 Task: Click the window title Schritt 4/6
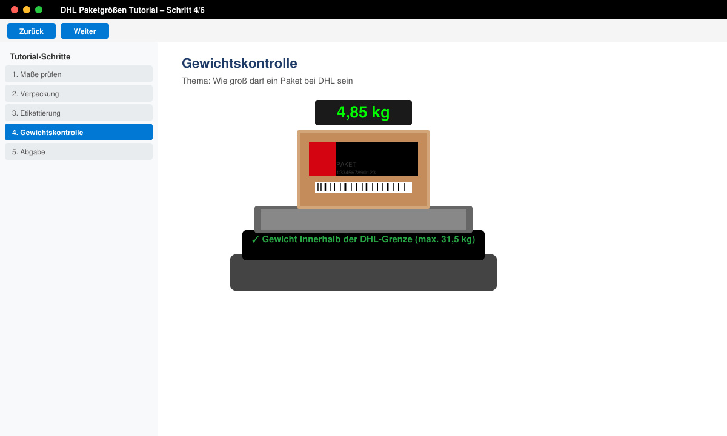(133, 10)
